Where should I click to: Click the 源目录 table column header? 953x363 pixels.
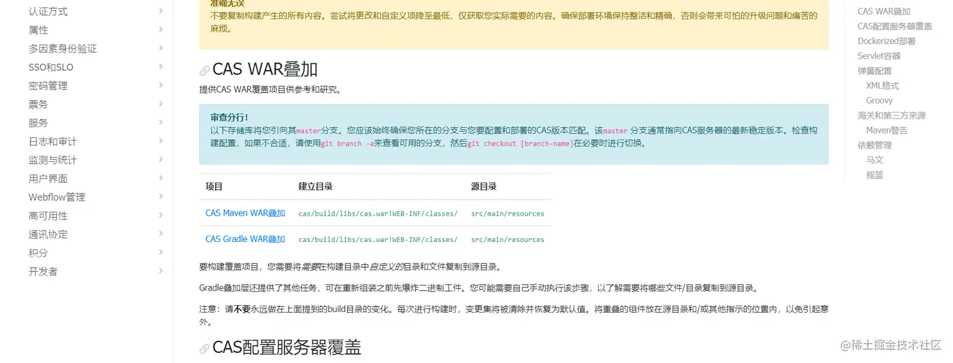(x=484, y=187)
